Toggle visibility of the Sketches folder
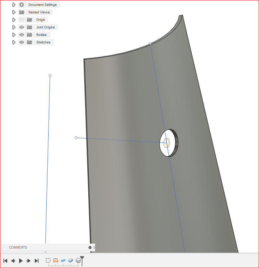Viewport: 259px width, 268px height. [x=21, y=42]
